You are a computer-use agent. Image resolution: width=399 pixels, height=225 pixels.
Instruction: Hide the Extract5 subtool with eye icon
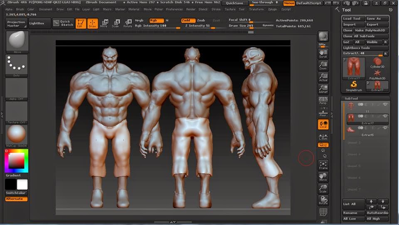click(x=385, y=128)
